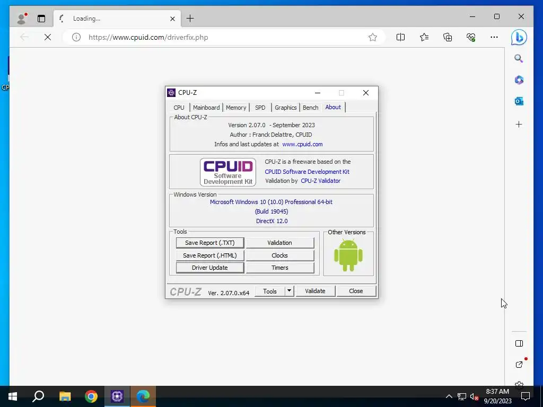543x407 pixels.
Task: Click the Validate button
Action: coord(315,291)
